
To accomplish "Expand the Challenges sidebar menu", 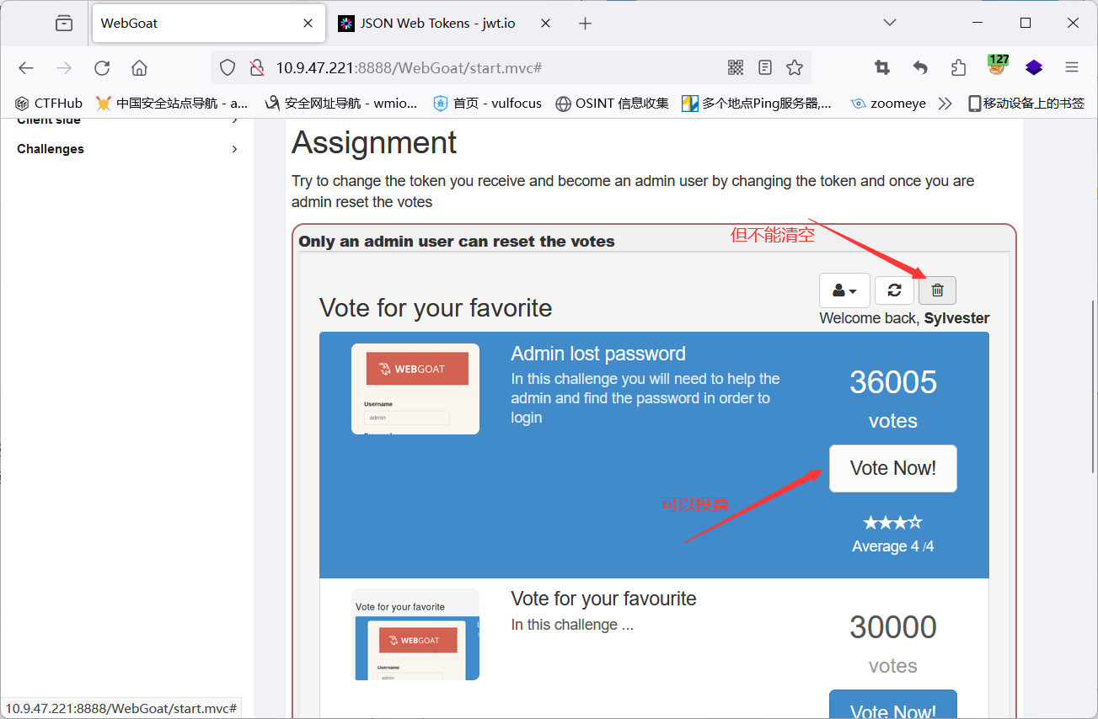I will click(127, 149).
